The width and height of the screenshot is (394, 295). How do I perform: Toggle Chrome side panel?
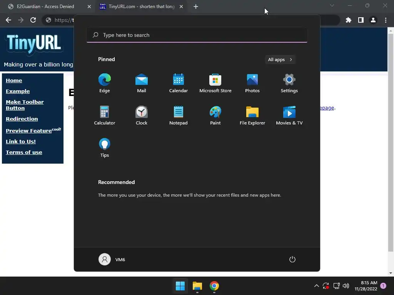point(361,20)
